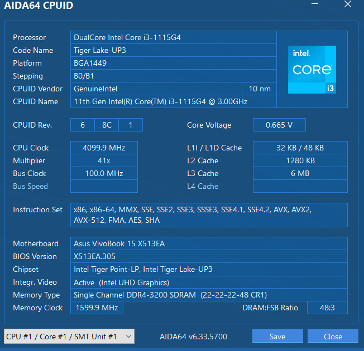364x351 pixels.
Task: Click the Save button
Action: [x=277, y=336]
